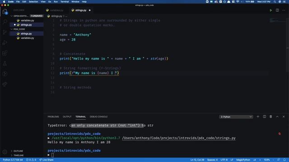The image size is (289, 162).
Task: Create a new terminal with plus icon
Action: (258, 117)
